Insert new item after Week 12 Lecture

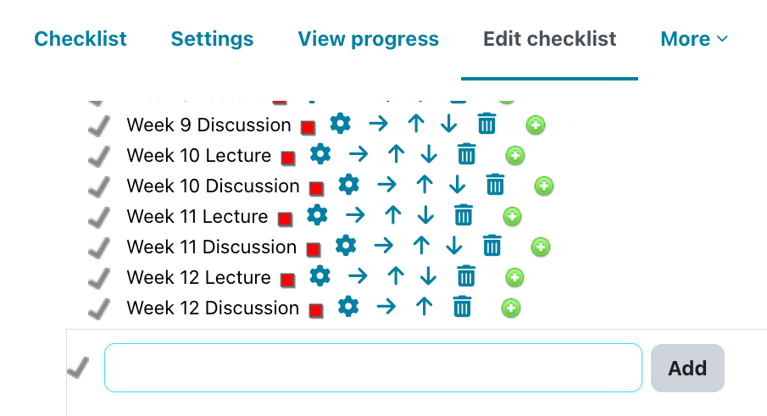point(514,277)
